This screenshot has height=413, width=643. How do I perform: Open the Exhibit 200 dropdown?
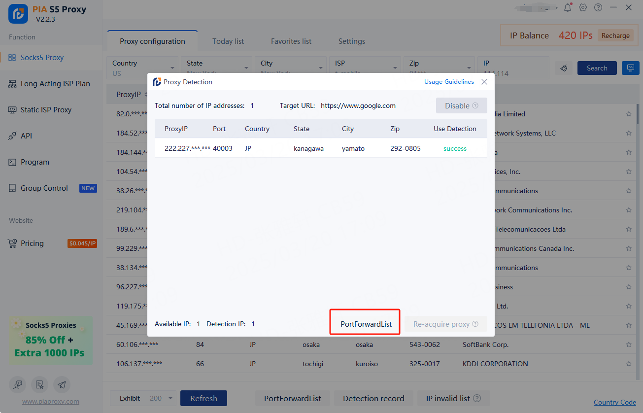pos(143,398)
